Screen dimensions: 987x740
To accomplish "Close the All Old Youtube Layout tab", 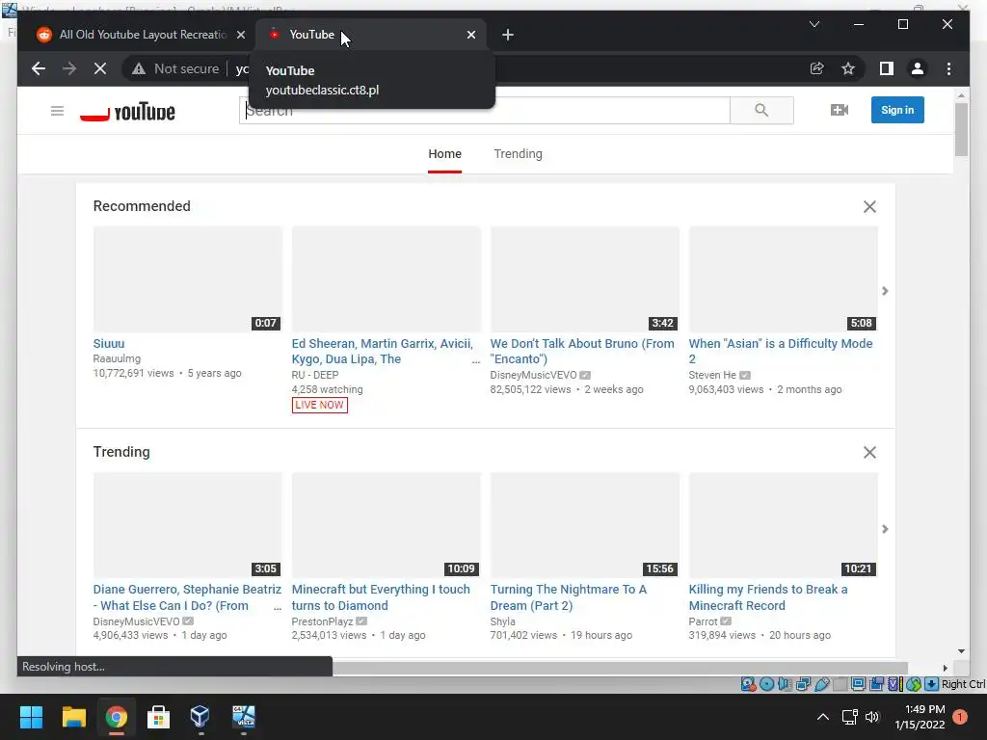I will coord(241,36).
